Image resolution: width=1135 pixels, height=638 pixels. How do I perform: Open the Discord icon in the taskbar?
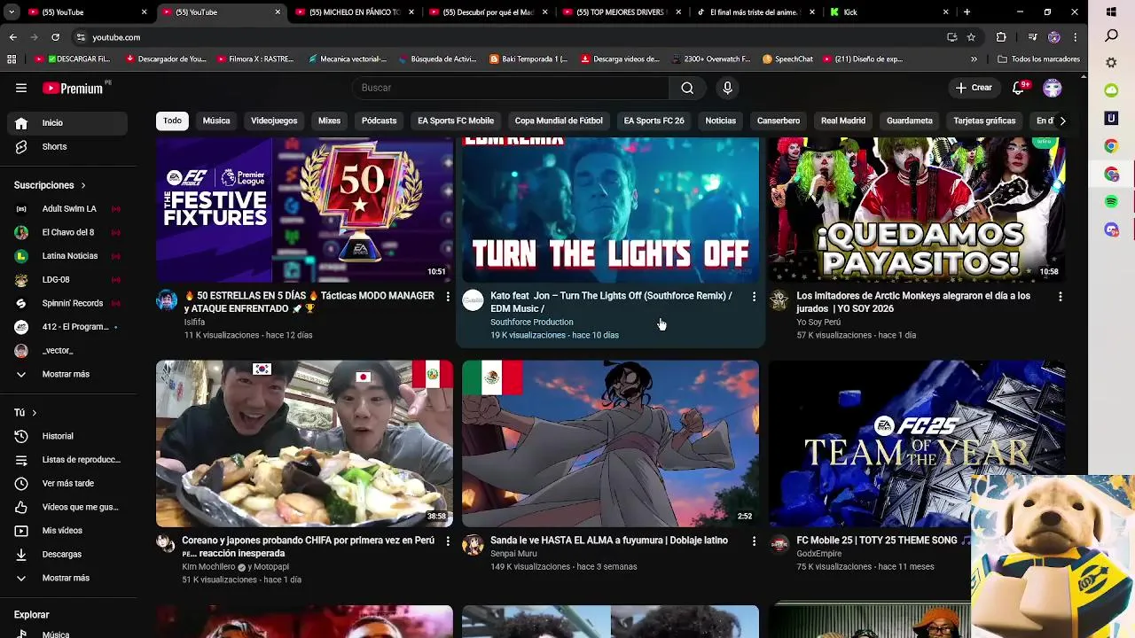(x=1111, y=230)
